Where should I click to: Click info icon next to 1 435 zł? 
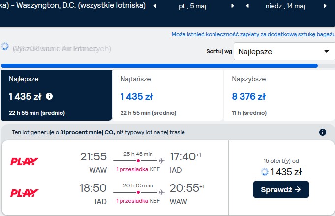[49, 96]
